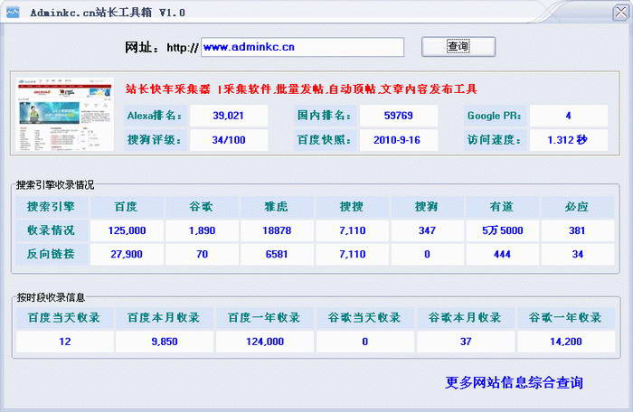Select Baidu yearly value 124,000

pyautogui.click(x=265, y=342)
